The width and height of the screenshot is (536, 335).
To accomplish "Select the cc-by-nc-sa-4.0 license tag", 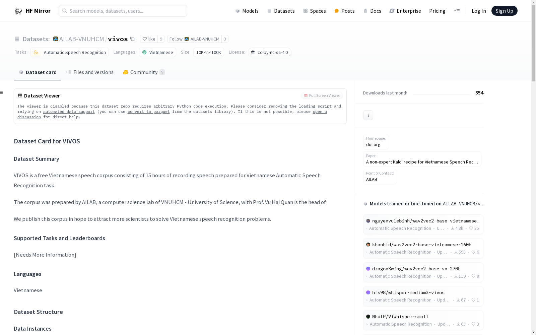I will tap(270, 52).
